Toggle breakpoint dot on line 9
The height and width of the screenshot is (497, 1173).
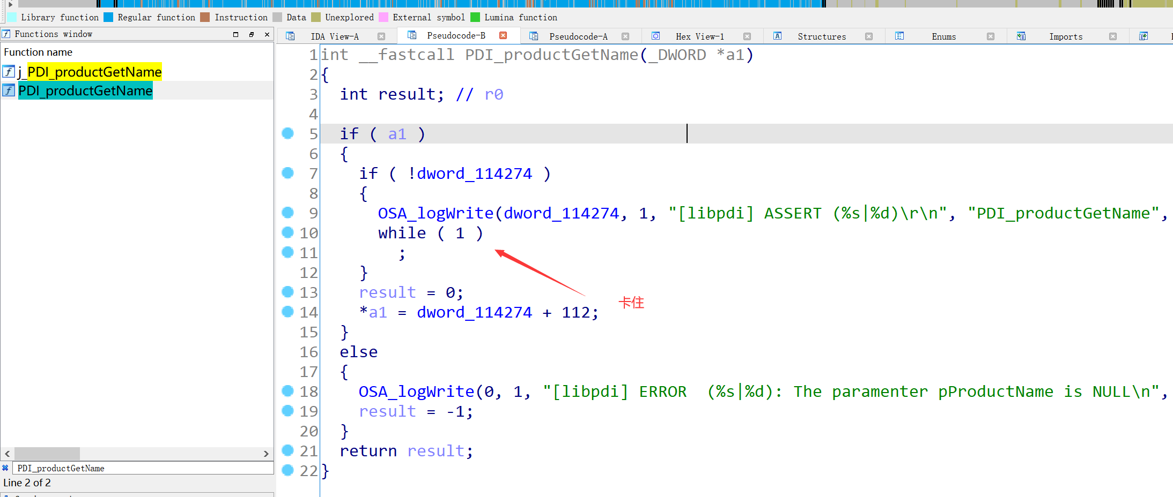coord(288,212)
